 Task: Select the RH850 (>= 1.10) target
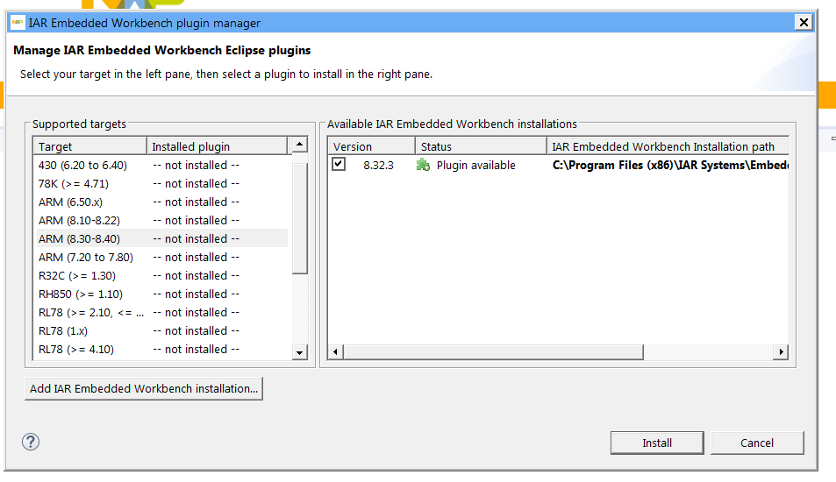(x=81, y=294)
